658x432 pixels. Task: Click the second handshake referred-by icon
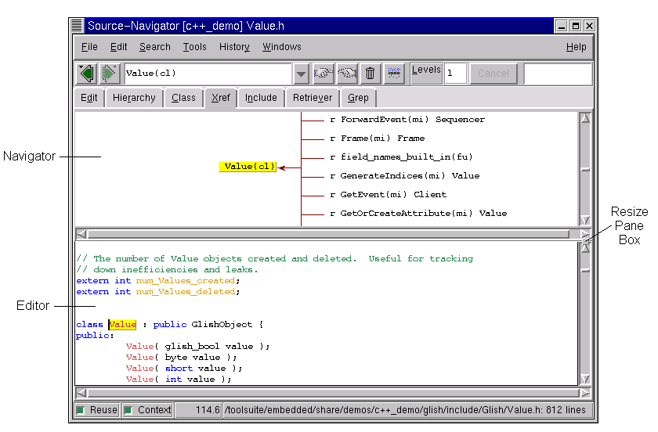347,74
